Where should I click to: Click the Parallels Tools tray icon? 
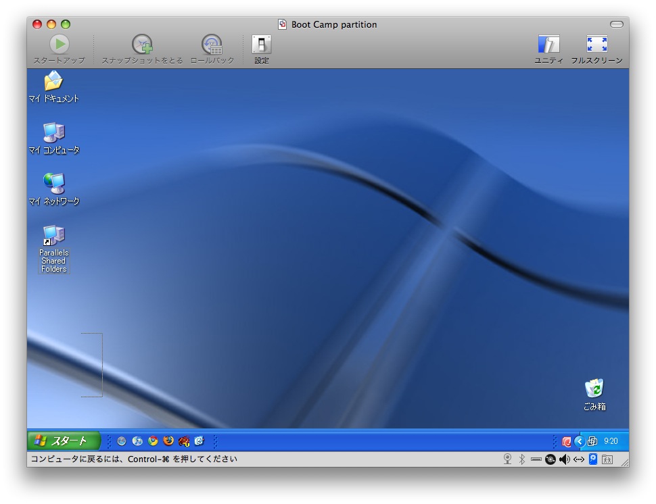(592, 441)
